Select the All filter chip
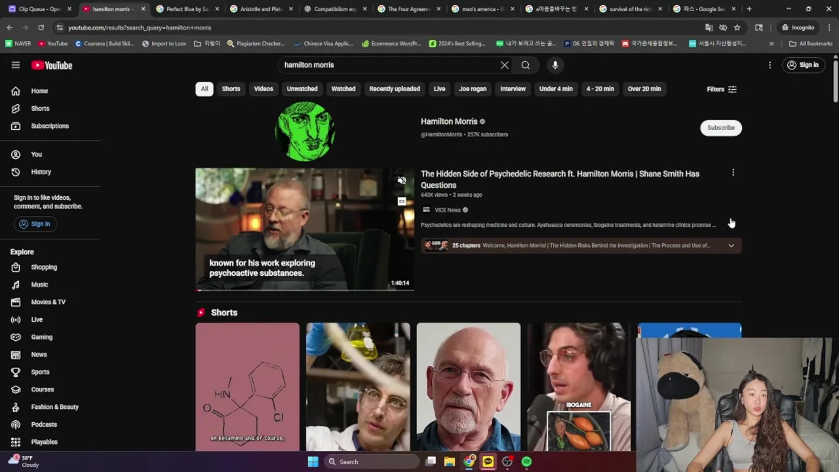Image resolution: width=839 pixels, height=472 pixels. 205,88
